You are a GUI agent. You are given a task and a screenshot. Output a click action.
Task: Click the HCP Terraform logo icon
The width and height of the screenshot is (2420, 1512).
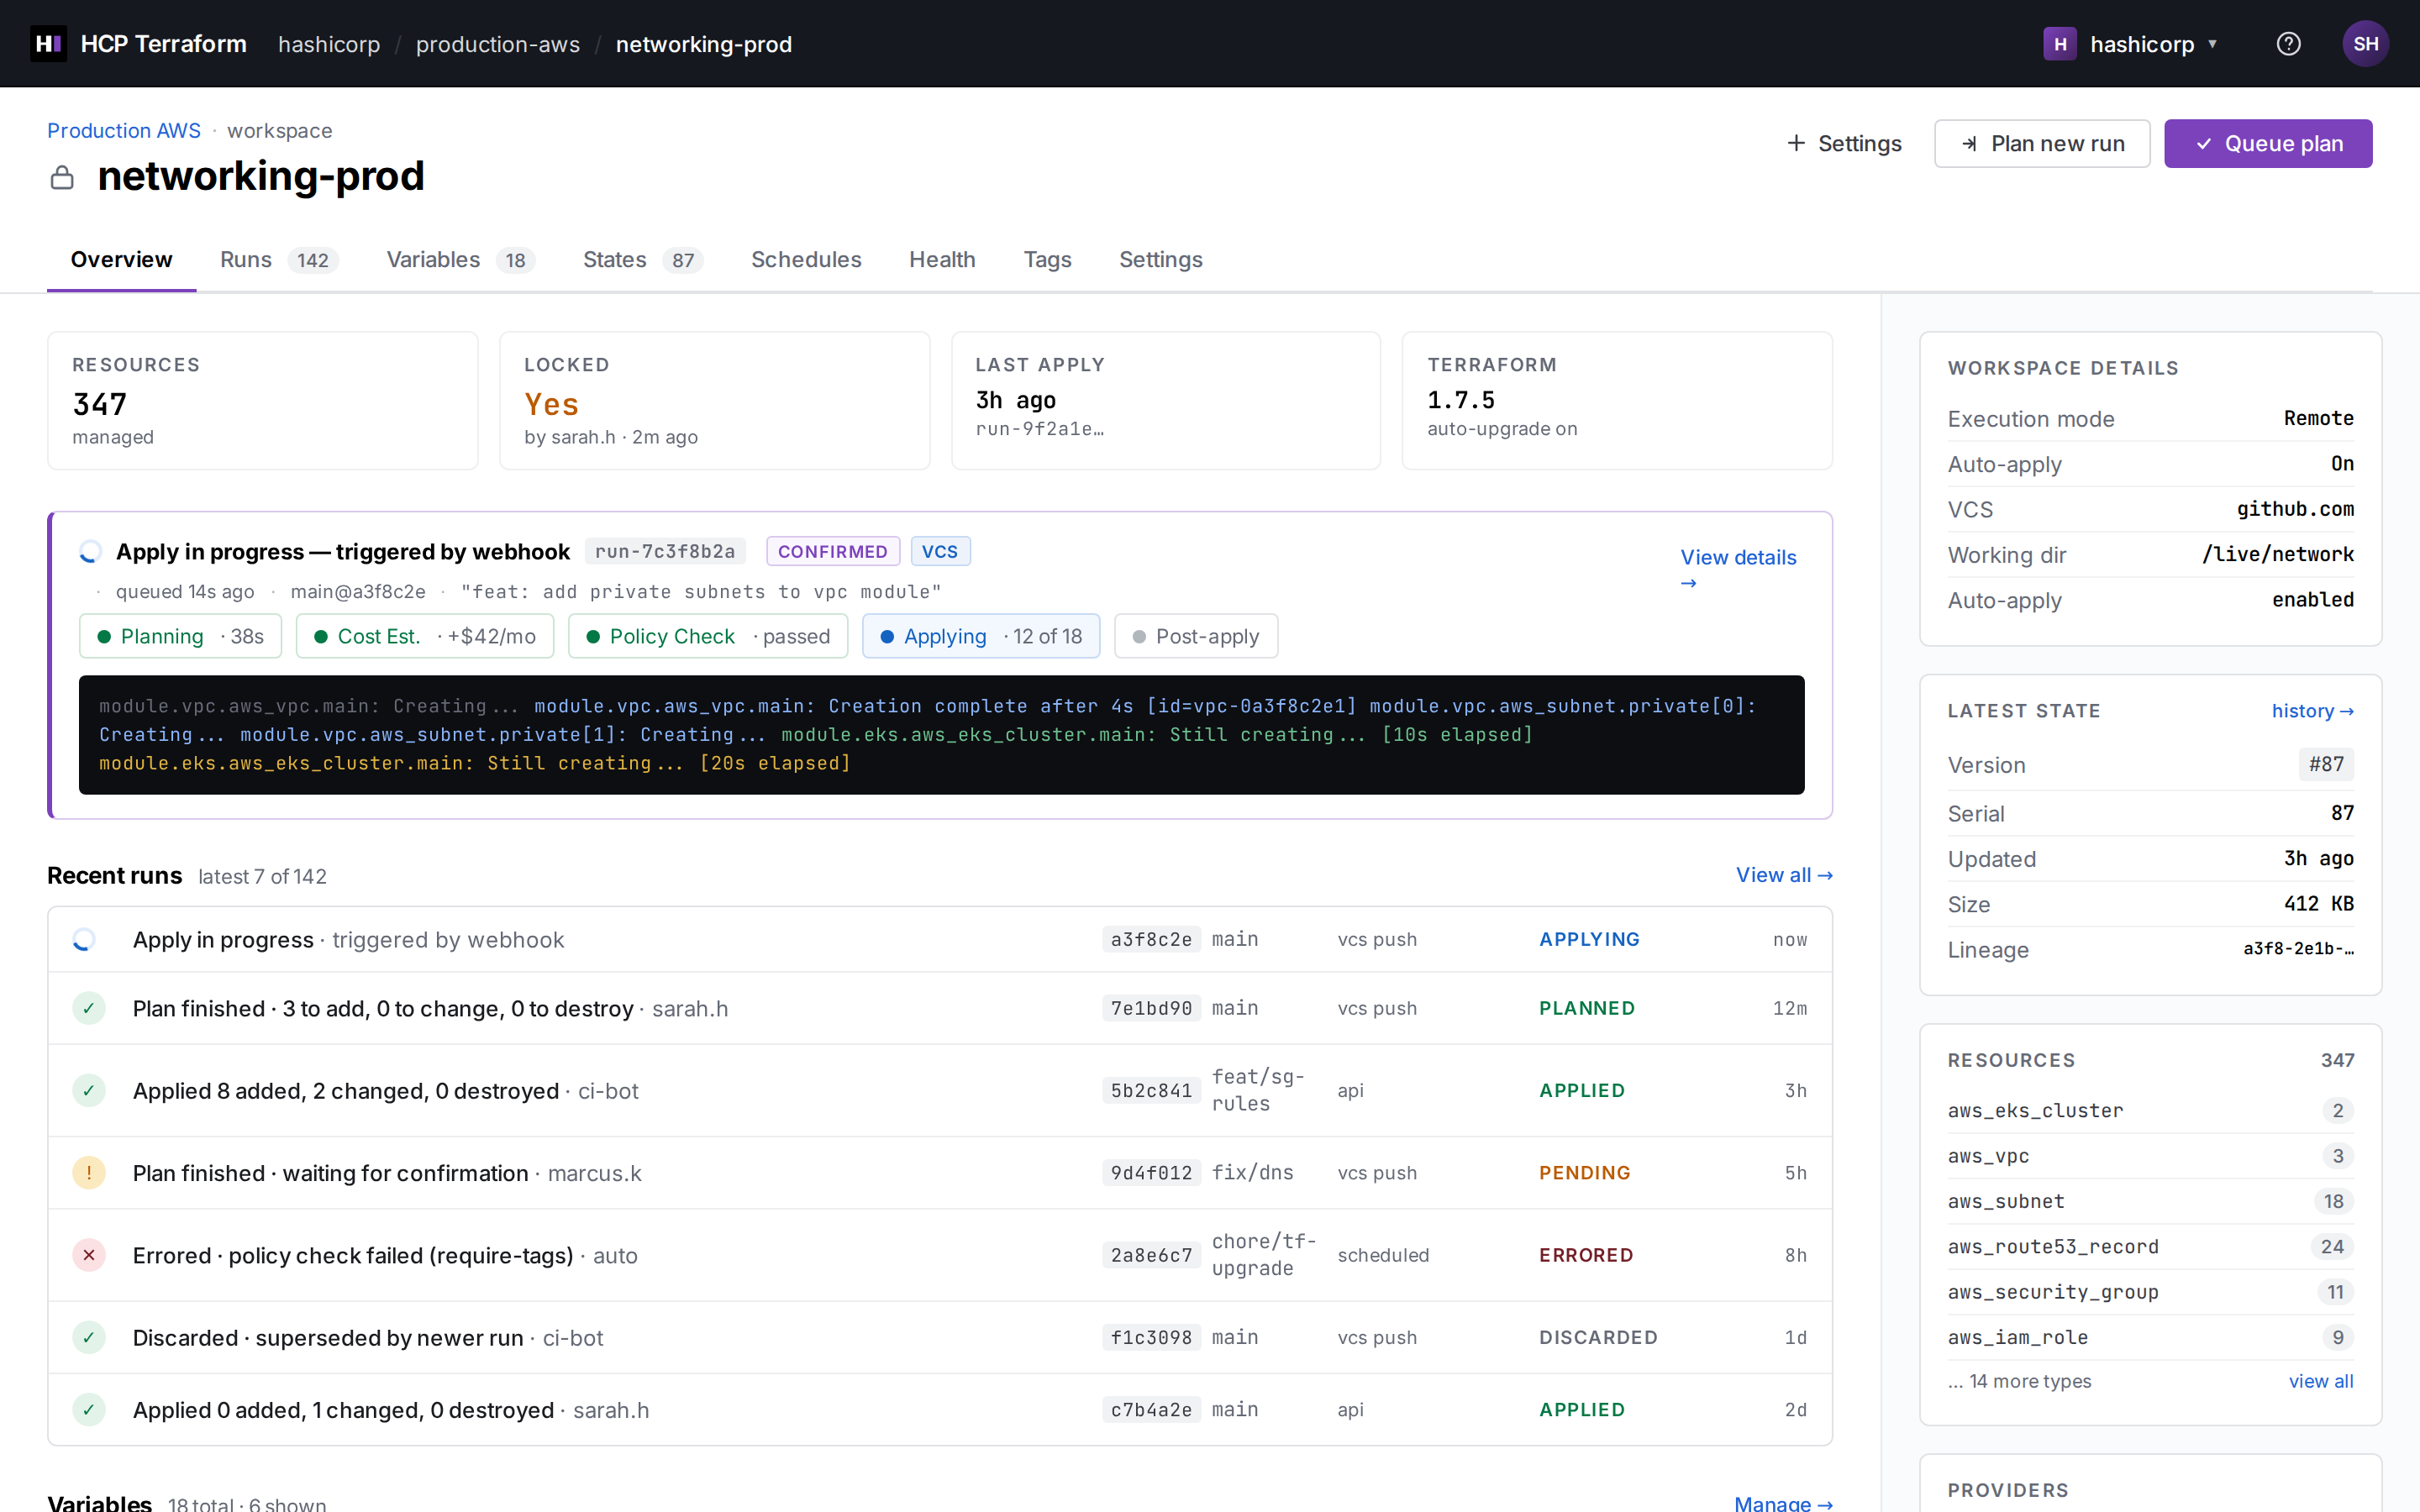48,44
